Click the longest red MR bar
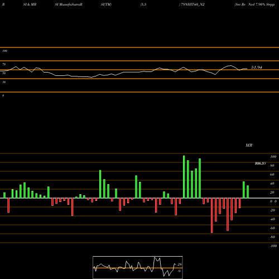Viewport: 279px width, 279px height. click(212, 215)
